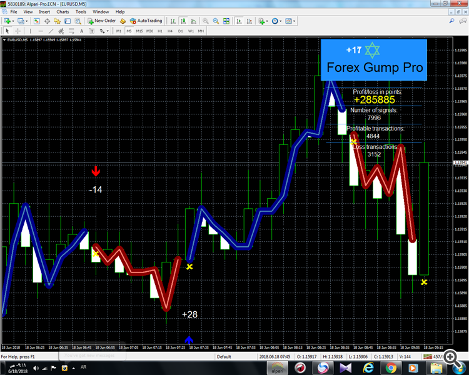Toggle the Terminal panel icon
This screenshot has width=469, height=375.
pos(68,21)
